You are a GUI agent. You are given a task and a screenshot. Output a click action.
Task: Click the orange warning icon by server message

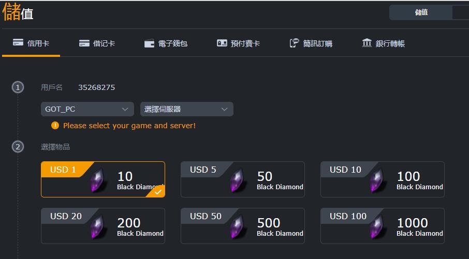pyautogui.click(x=55, y=125)
